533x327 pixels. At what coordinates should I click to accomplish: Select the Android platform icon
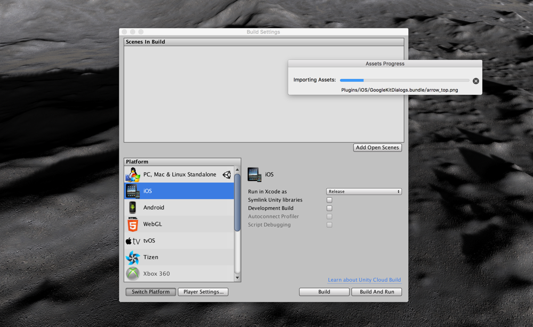click(x=133, y=207)
